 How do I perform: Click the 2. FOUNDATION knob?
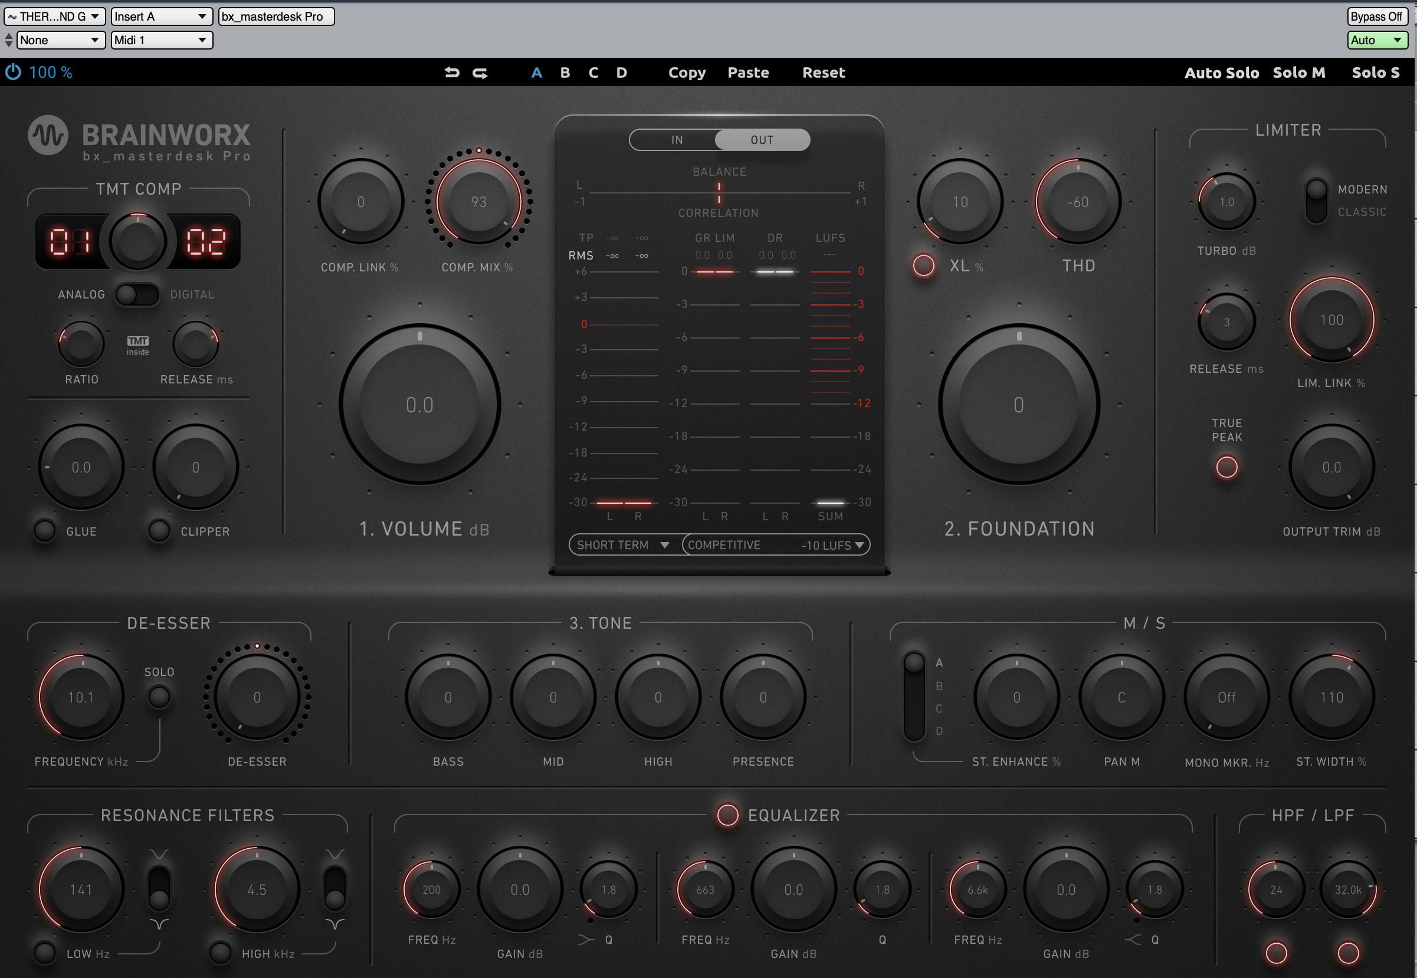1019,405
